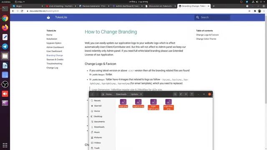Switch to the Live streaming YouTube tab
The height and width of the screenshot is (150, 267).
pyautogui.click(x=61, y=6)
